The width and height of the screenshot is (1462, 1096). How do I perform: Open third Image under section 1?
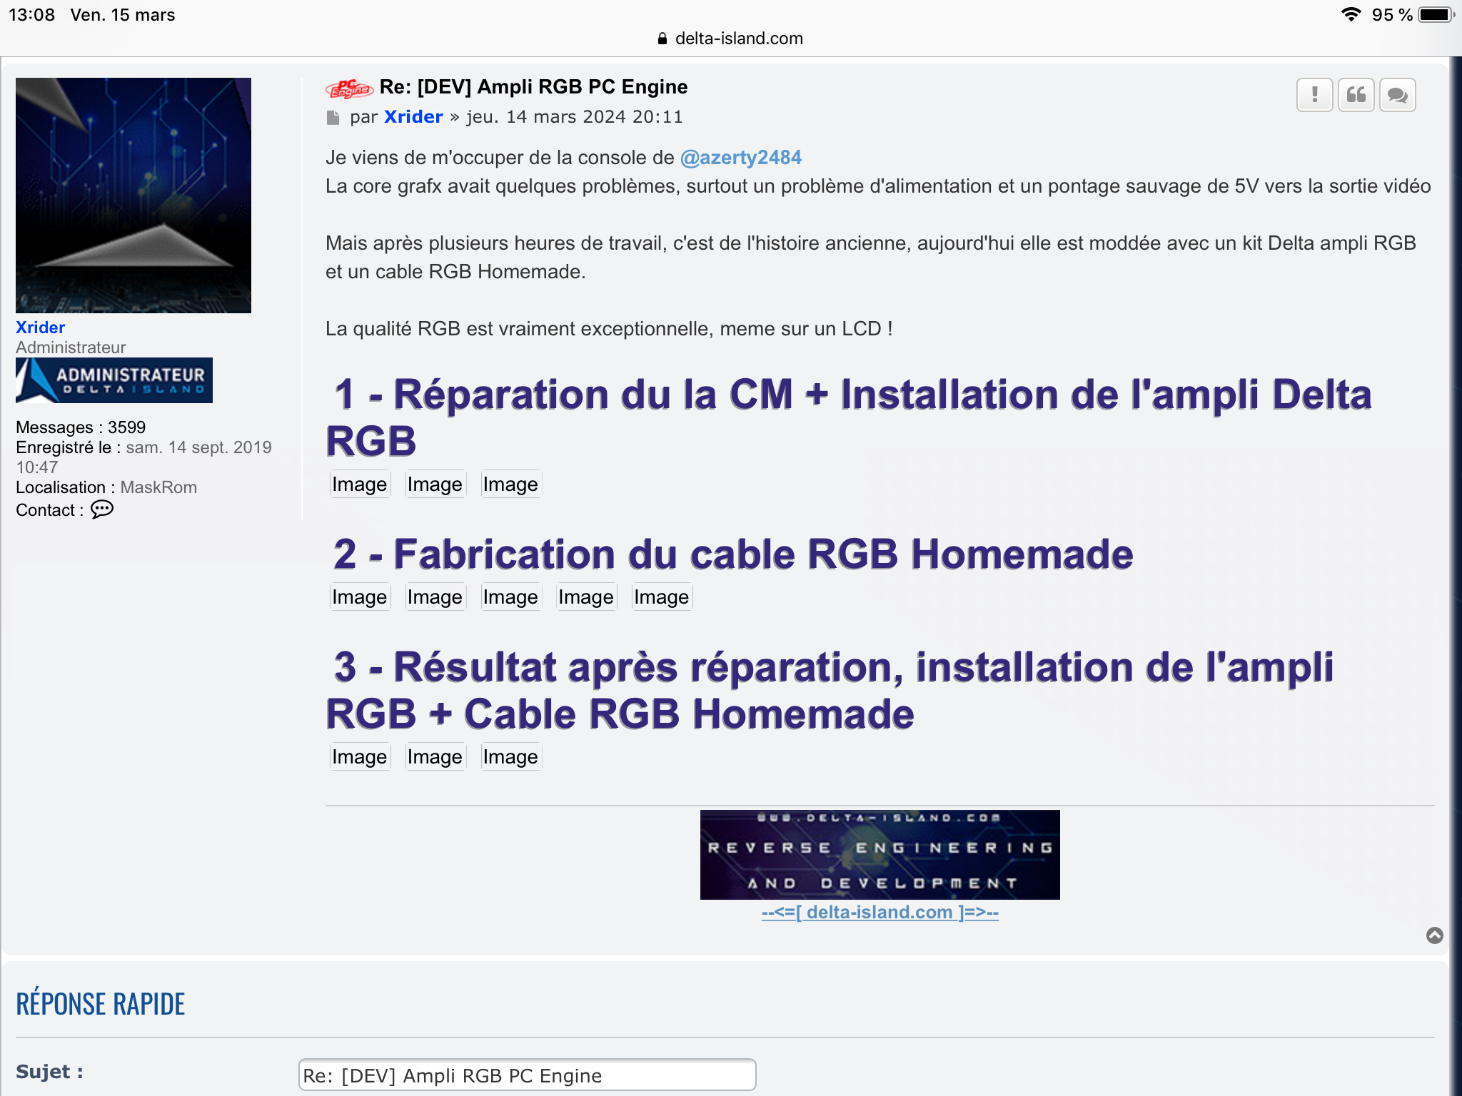[510, 484]
